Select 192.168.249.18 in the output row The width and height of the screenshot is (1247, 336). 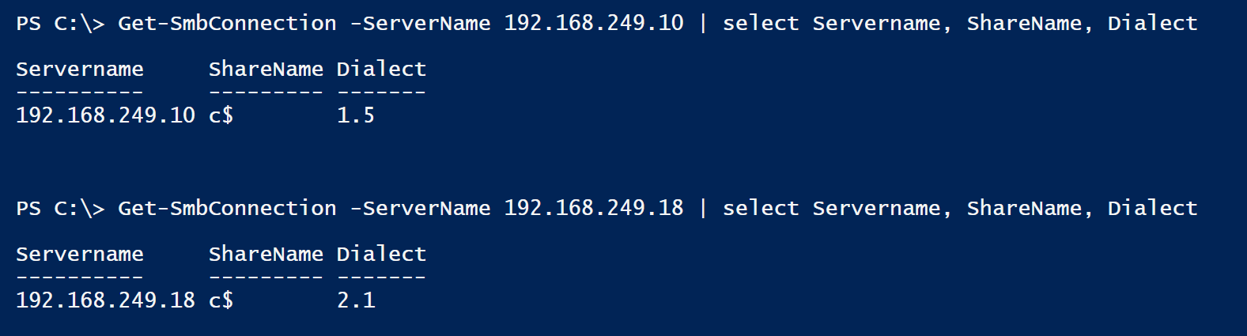(x=105, y=300)
